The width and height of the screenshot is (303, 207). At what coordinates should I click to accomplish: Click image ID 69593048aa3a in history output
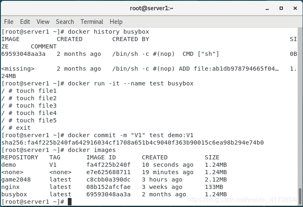[x=23, y=54]
